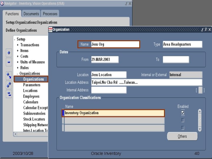Minimize the Navigator window
The image size is (212, 159).
pyautogui.click(x=126, y=4)
